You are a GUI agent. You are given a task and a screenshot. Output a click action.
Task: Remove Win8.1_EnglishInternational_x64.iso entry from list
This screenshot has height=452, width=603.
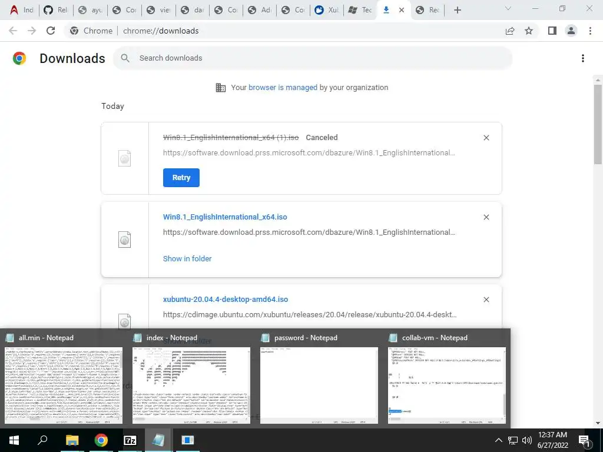click(486, 217)
